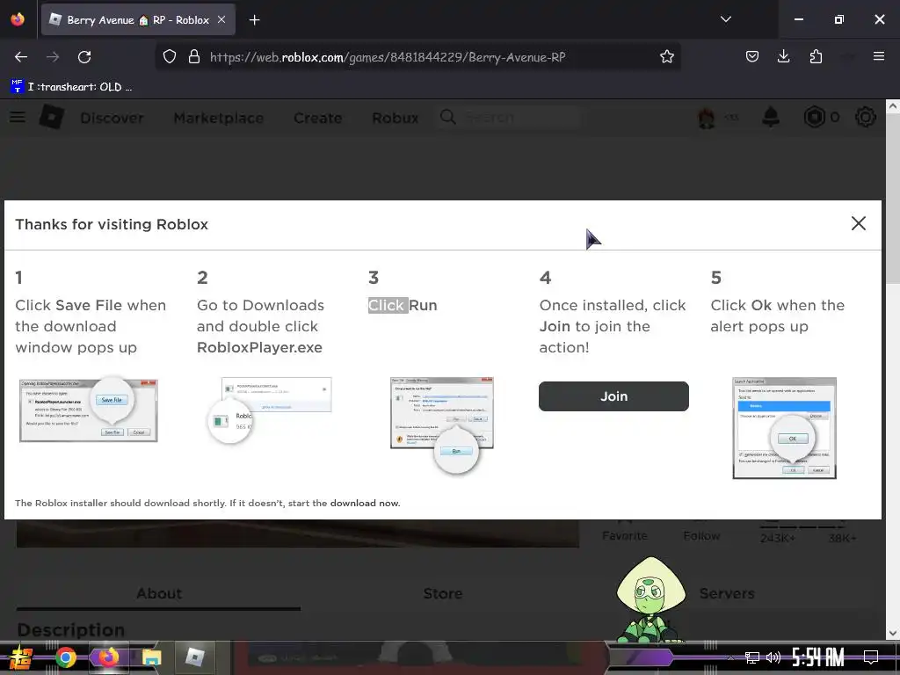Open Pocket save icon
Screen dimensions: 900x675
(752, 56)
